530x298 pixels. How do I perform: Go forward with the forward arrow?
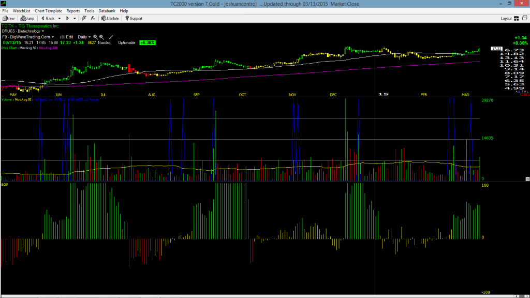[67, 19]
